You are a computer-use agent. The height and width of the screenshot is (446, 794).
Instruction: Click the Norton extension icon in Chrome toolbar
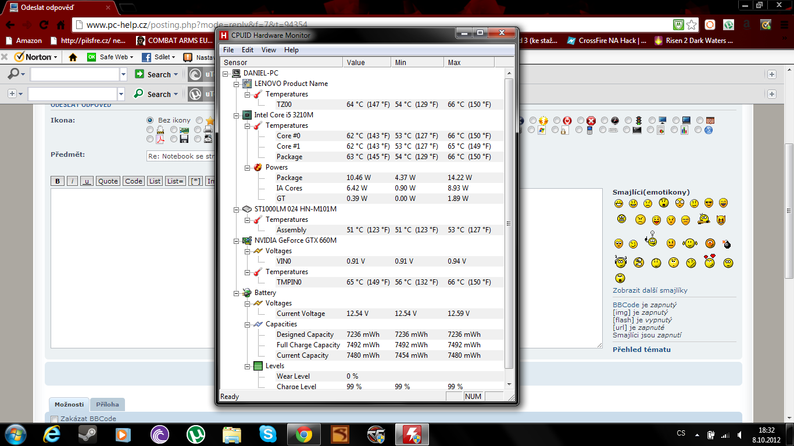tap(766, 25)
